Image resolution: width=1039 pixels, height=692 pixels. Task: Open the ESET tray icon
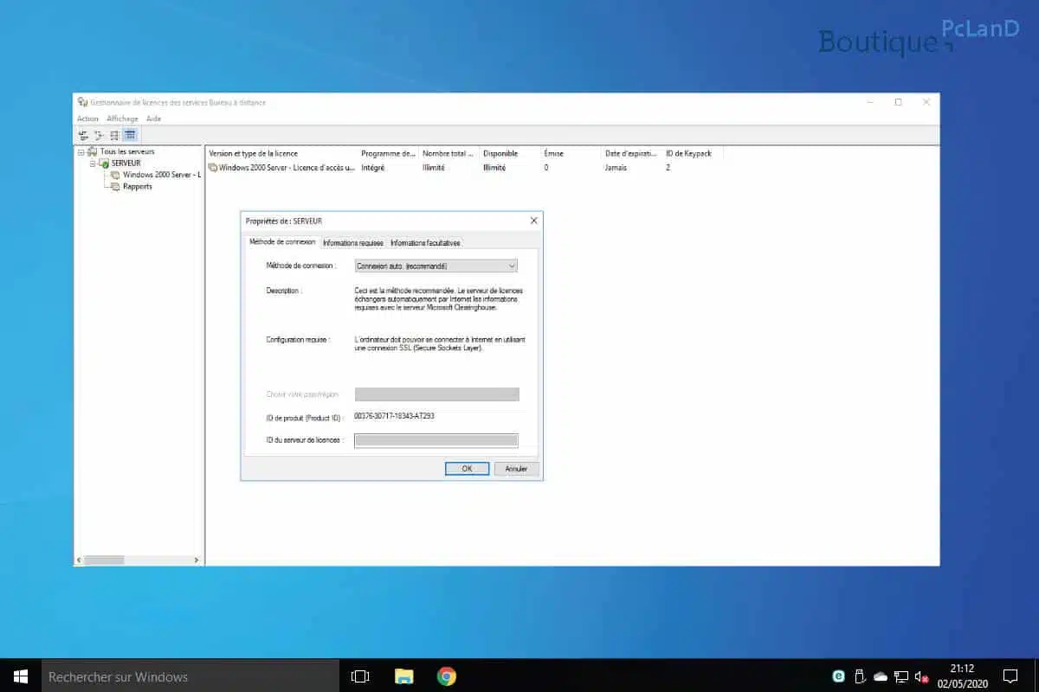tap(838, 676)
